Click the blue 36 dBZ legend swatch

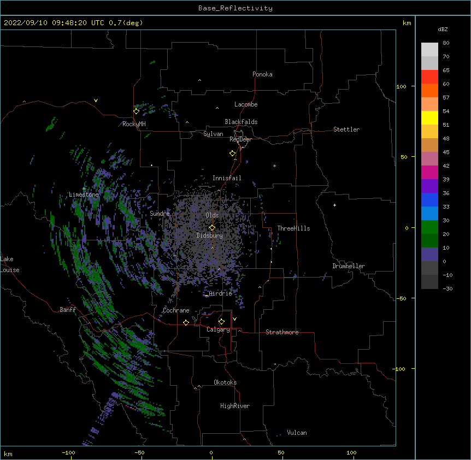click(429, 199)
